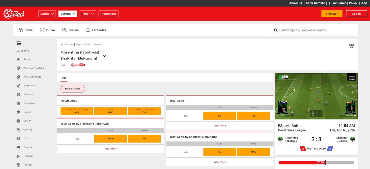Select Esports gamepad icon in sidebar
Image resolution: width=370 pixels, height=169 pixels.
click(18, 147)
